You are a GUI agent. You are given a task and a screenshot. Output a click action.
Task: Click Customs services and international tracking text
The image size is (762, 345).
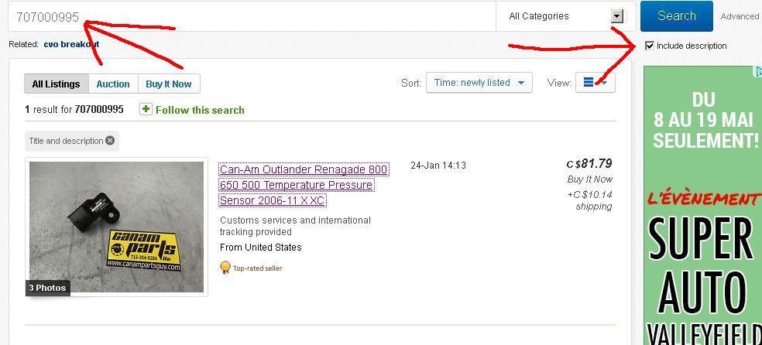(x=295, y=226)
